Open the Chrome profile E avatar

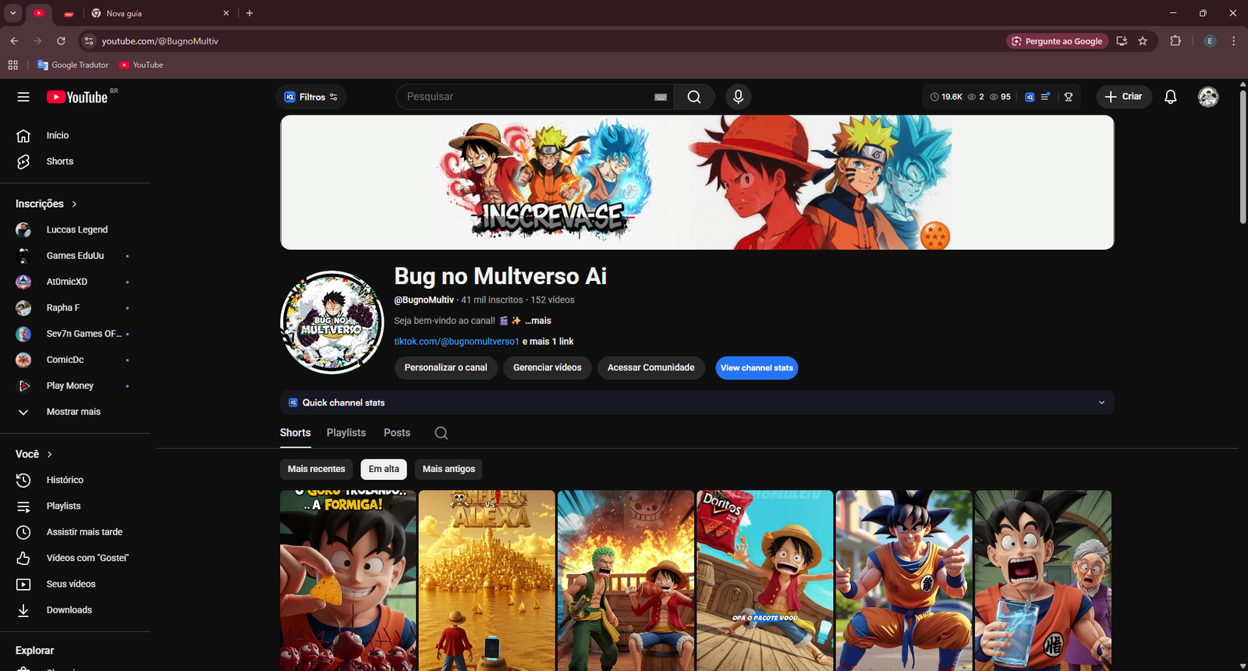coord(1210,41)
